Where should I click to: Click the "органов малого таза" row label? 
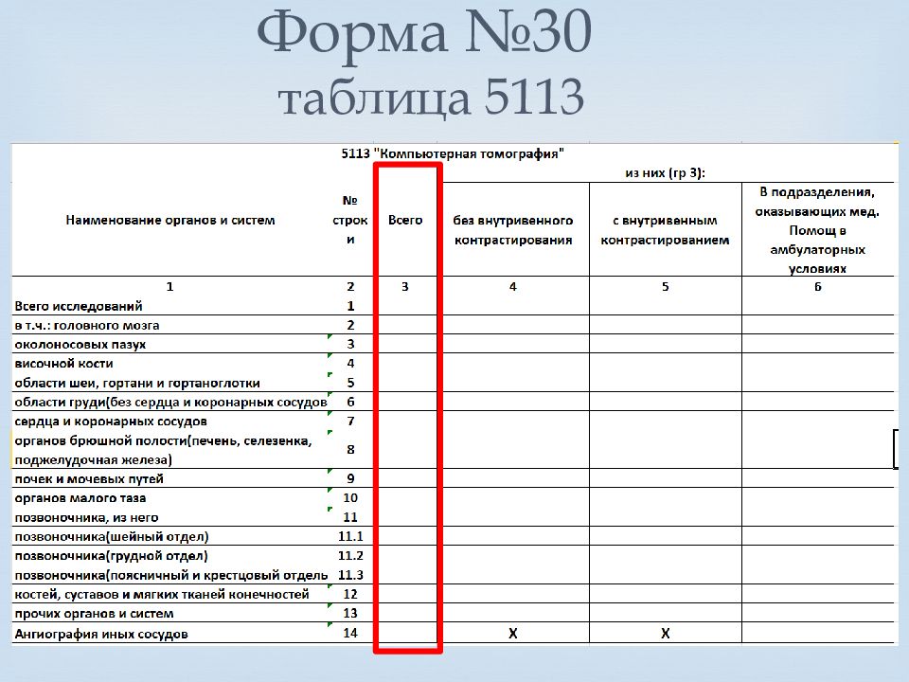click(x=80, y=498)
